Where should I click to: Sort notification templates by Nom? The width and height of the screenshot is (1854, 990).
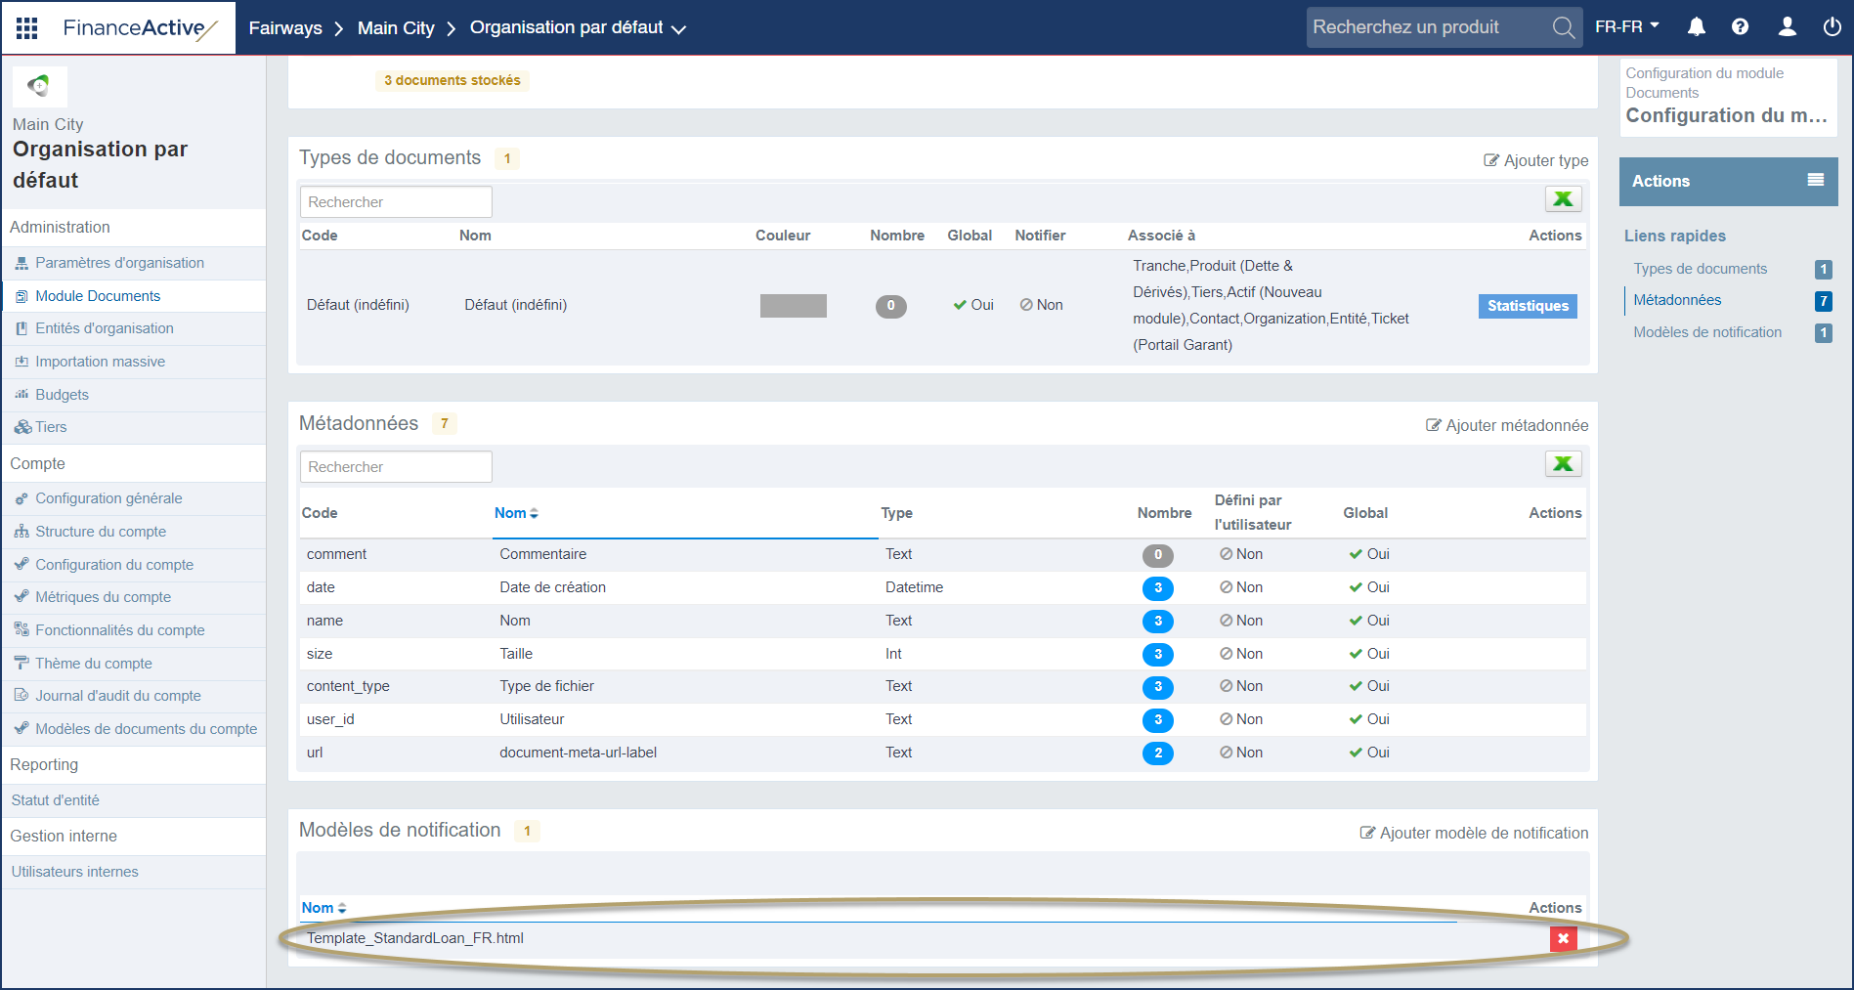coord(323,908)
